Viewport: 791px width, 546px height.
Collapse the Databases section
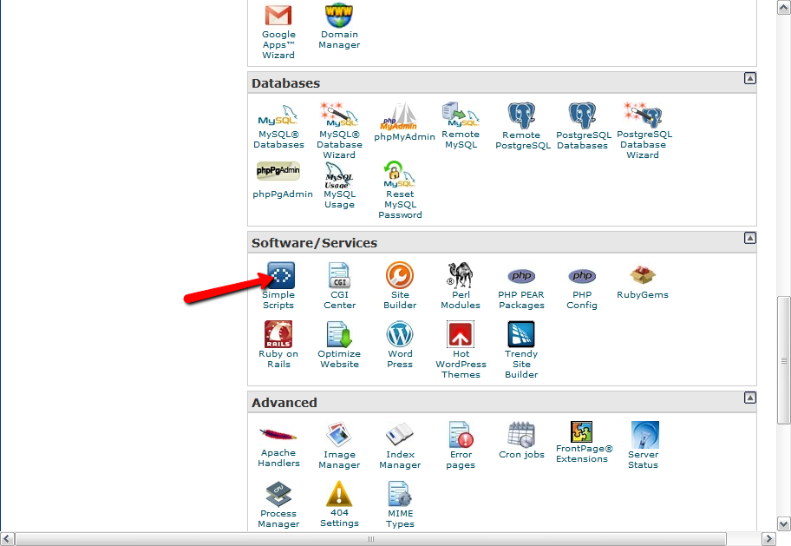pyautogui.click(x=750, y=78)
